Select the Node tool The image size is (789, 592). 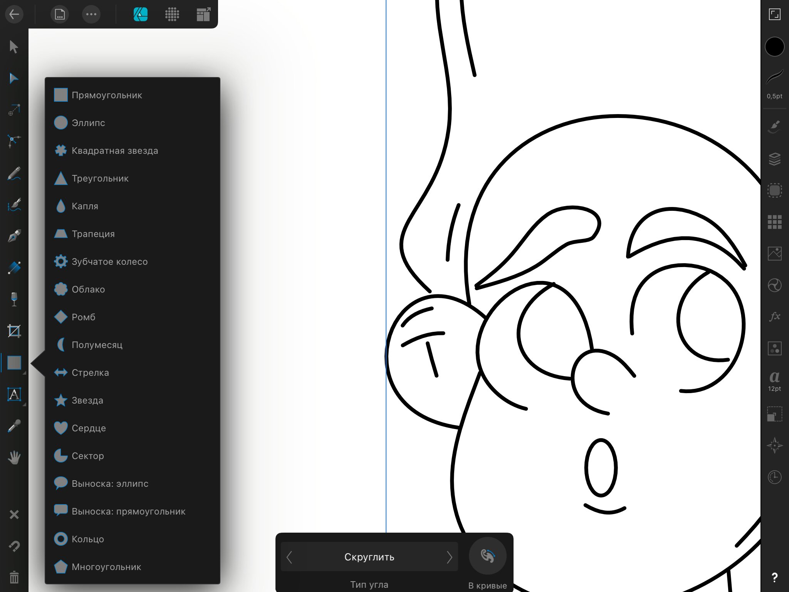pos(14,78)
